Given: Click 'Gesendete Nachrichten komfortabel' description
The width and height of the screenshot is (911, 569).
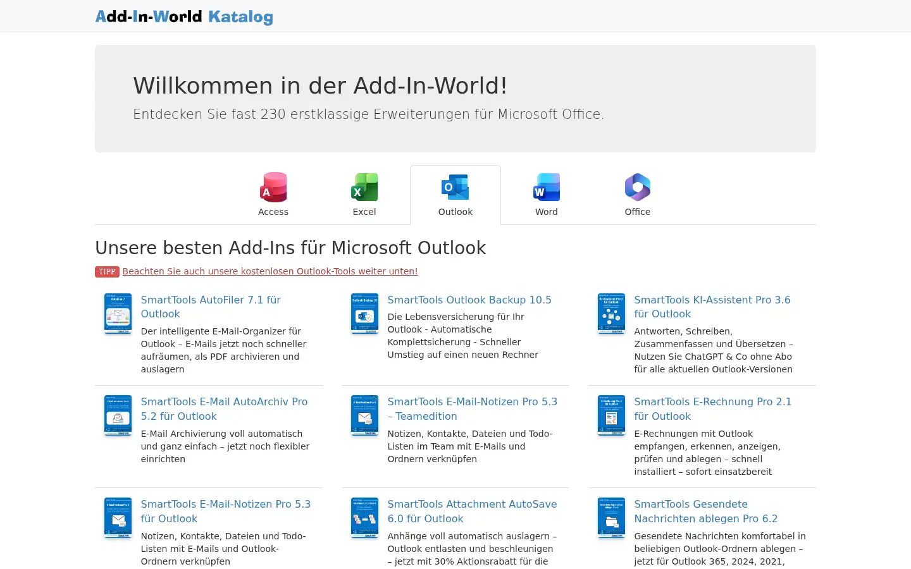Looking at the screenshot, I should [720, 549].
